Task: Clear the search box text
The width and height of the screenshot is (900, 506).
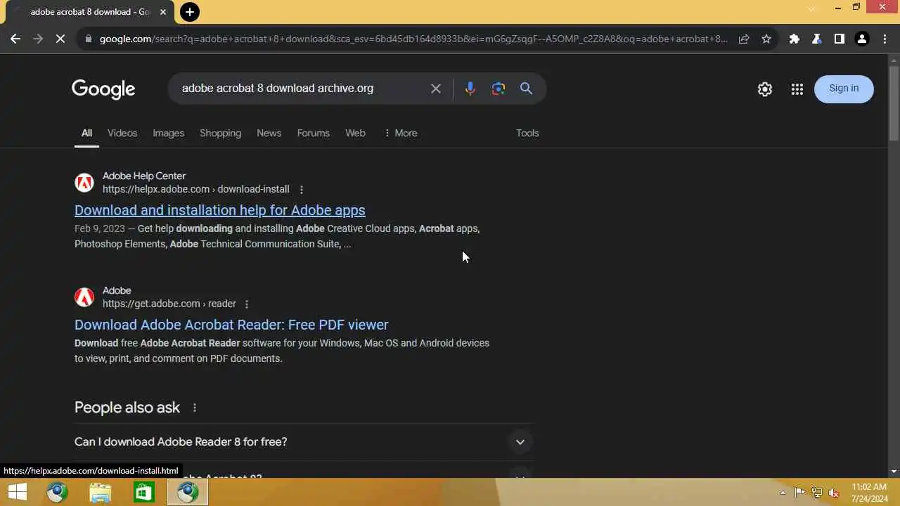Action: point(436,89)
